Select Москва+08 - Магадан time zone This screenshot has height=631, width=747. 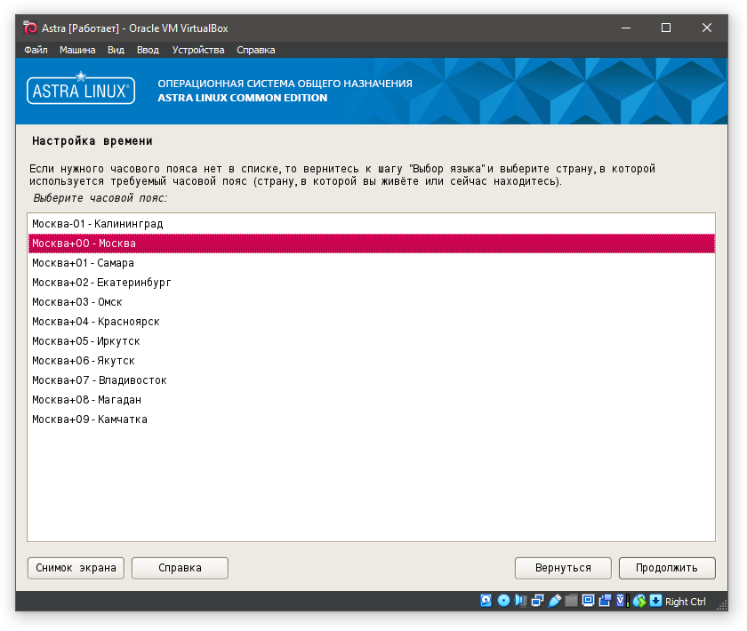[372, 400]
